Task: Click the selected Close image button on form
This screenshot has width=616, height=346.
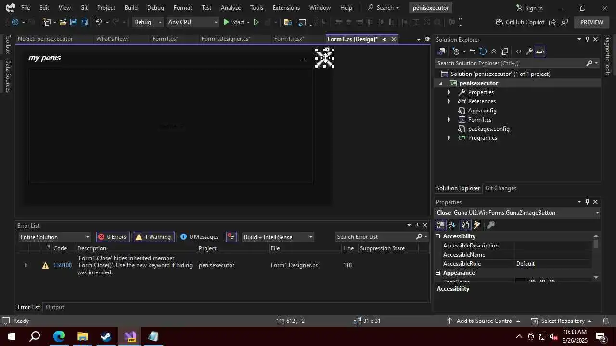Action: pyautogui.click(x=324, y=58)
